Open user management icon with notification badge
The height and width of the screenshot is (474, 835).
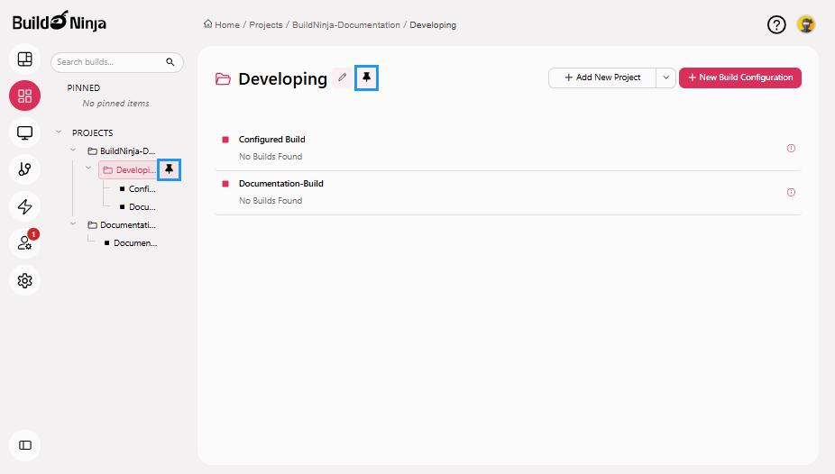[24, 243]
